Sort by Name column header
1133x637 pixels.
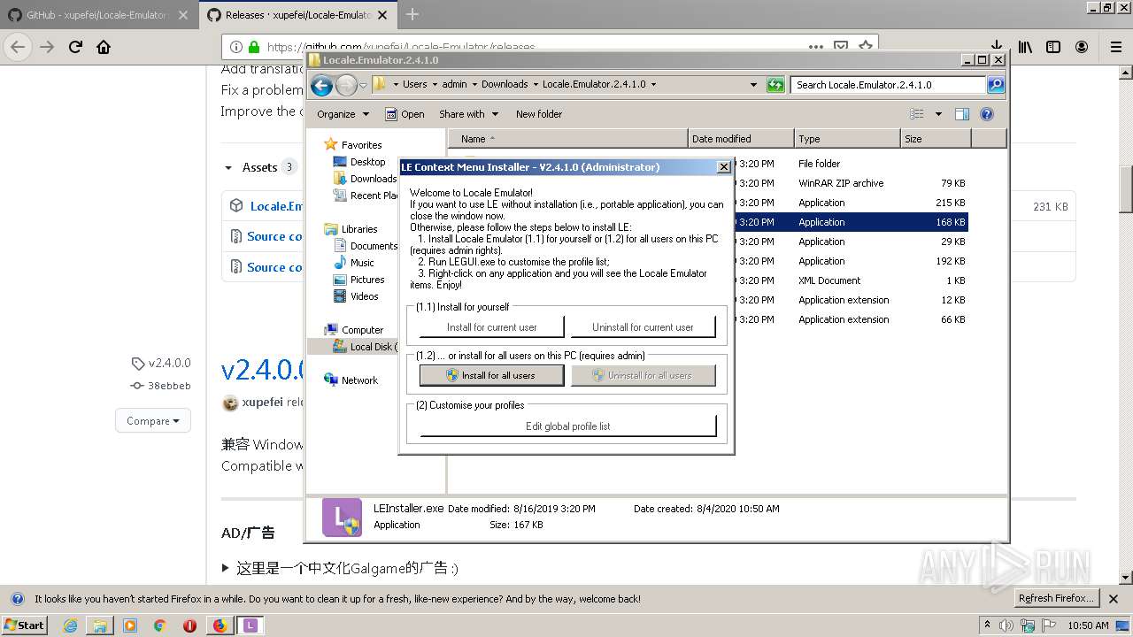click(x=568, y=139)
